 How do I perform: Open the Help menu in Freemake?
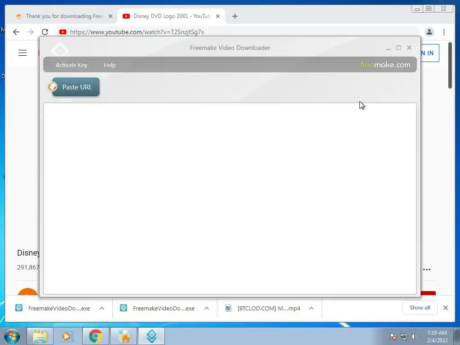[x=110, y=65]
